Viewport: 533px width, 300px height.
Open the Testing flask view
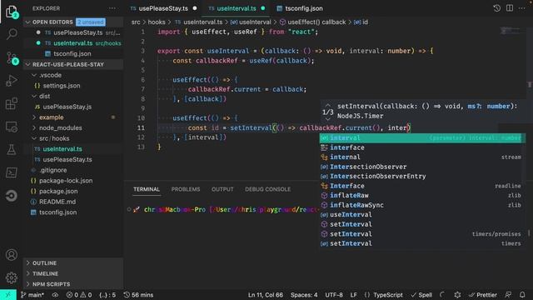pyautogui.click(x=11, y=150)
